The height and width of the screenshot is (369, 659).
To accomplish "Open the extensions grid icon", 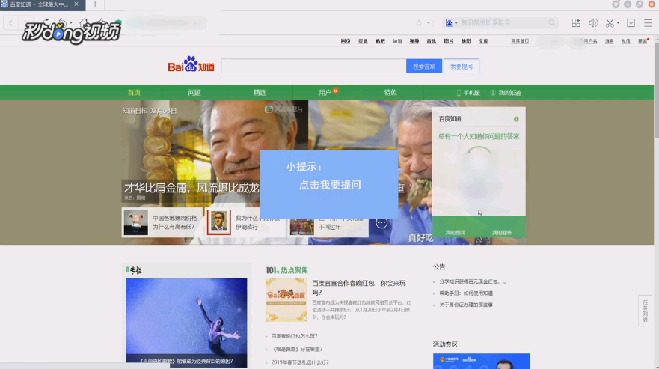I will click(576, 22).
